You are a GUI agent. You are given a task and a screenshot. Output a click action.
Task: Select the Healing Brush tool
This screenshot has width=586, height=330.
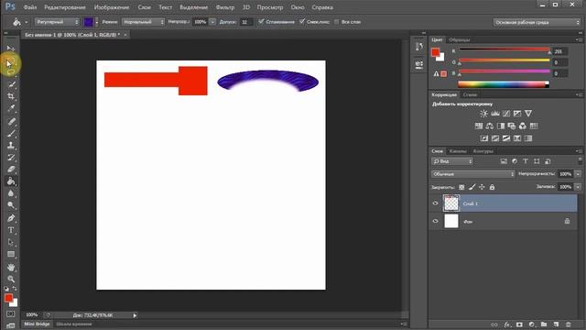[11, 121]
